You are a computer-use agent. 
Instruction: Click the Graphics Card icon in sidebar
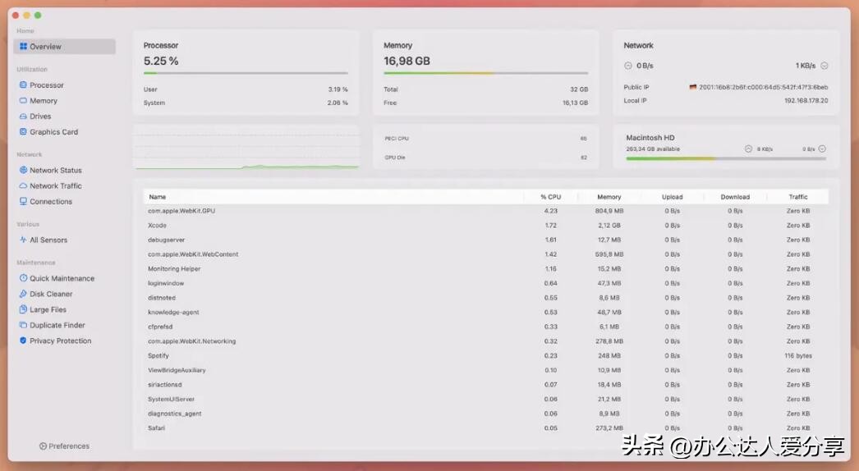pyautogui.click(x=23, y=132)
